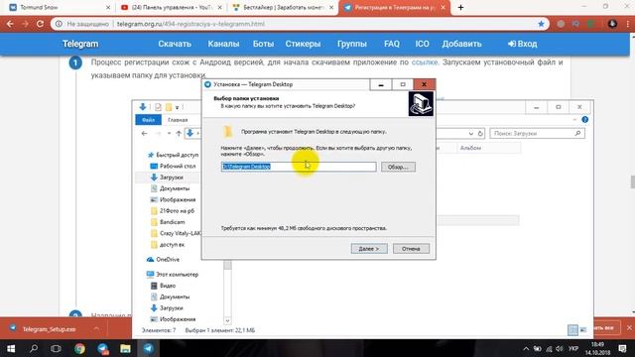Open Chrome menu three dots

tap(628, 24)
